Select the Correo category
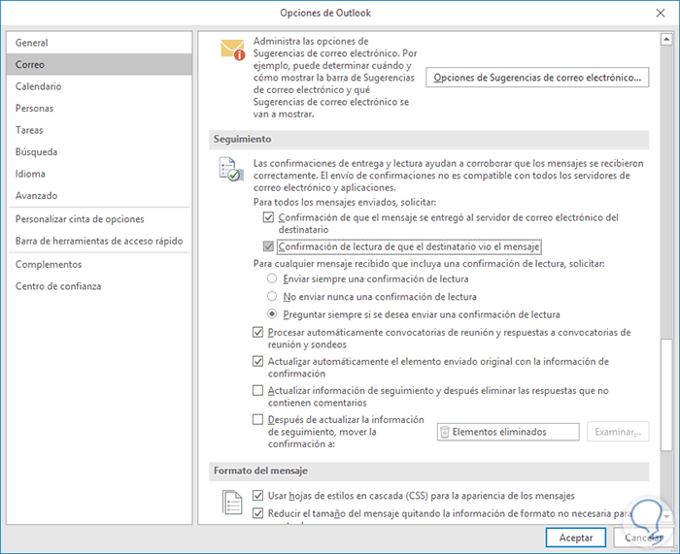Image resolution: width=680 pixels, height=554 pixels. click(99, 65)
